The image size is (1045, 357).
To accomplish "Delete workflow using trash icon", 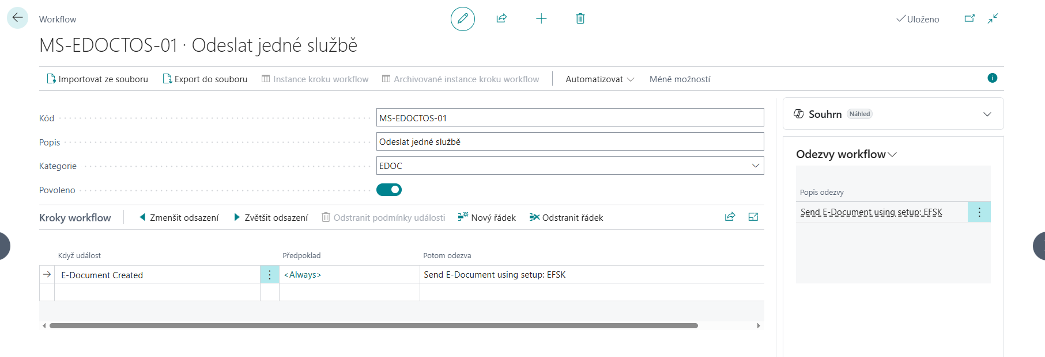I will click(x=580, y=18).
